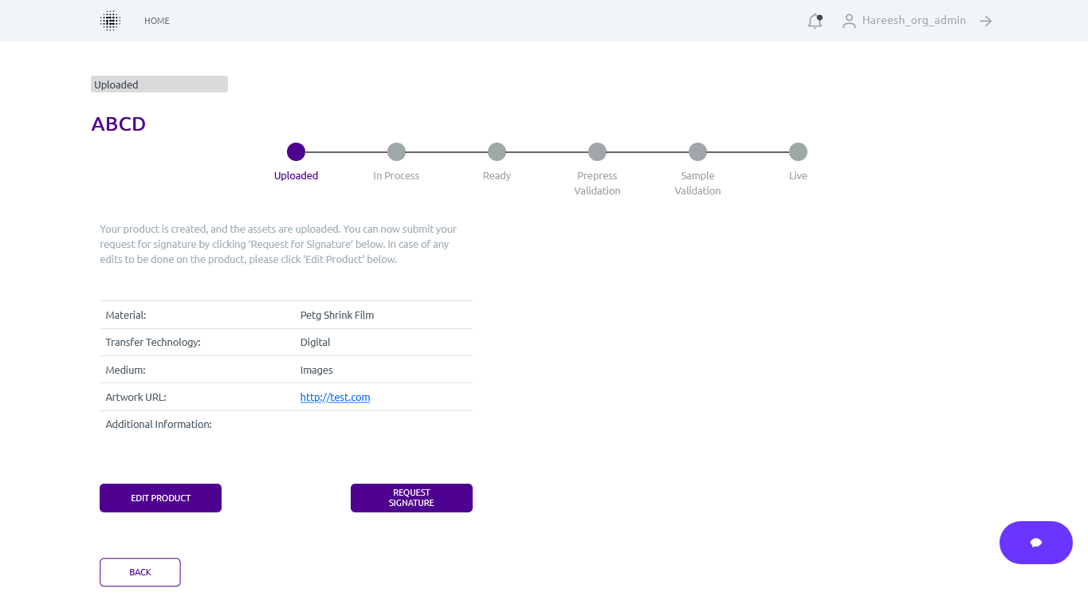
Task: Click the Ready step circle
Action: (x=497, y=151)
